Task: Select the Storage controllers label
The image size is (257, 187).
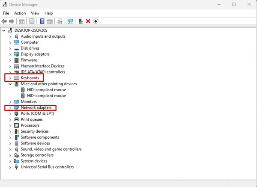Action: (x=37, y=155)
